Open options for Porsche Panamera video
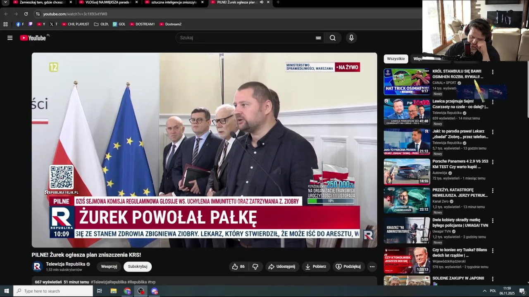The width and height of the screenshot is (529, 297). tap(492, 162)
